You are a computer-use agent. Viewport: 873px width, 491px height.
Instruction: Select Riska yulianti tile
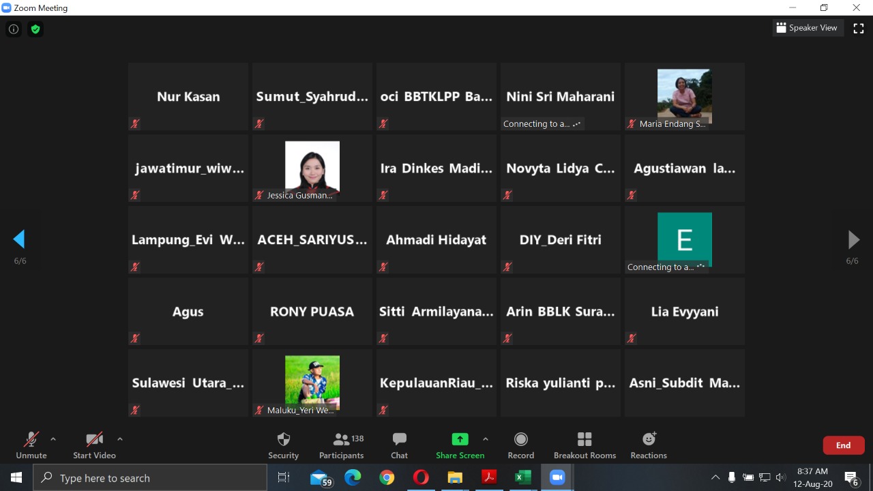click(561, 383)
